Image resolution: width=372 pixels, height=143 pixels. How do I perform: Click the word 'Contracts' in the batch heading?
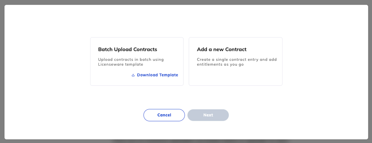pyautogui.click(x=145, y=49)
